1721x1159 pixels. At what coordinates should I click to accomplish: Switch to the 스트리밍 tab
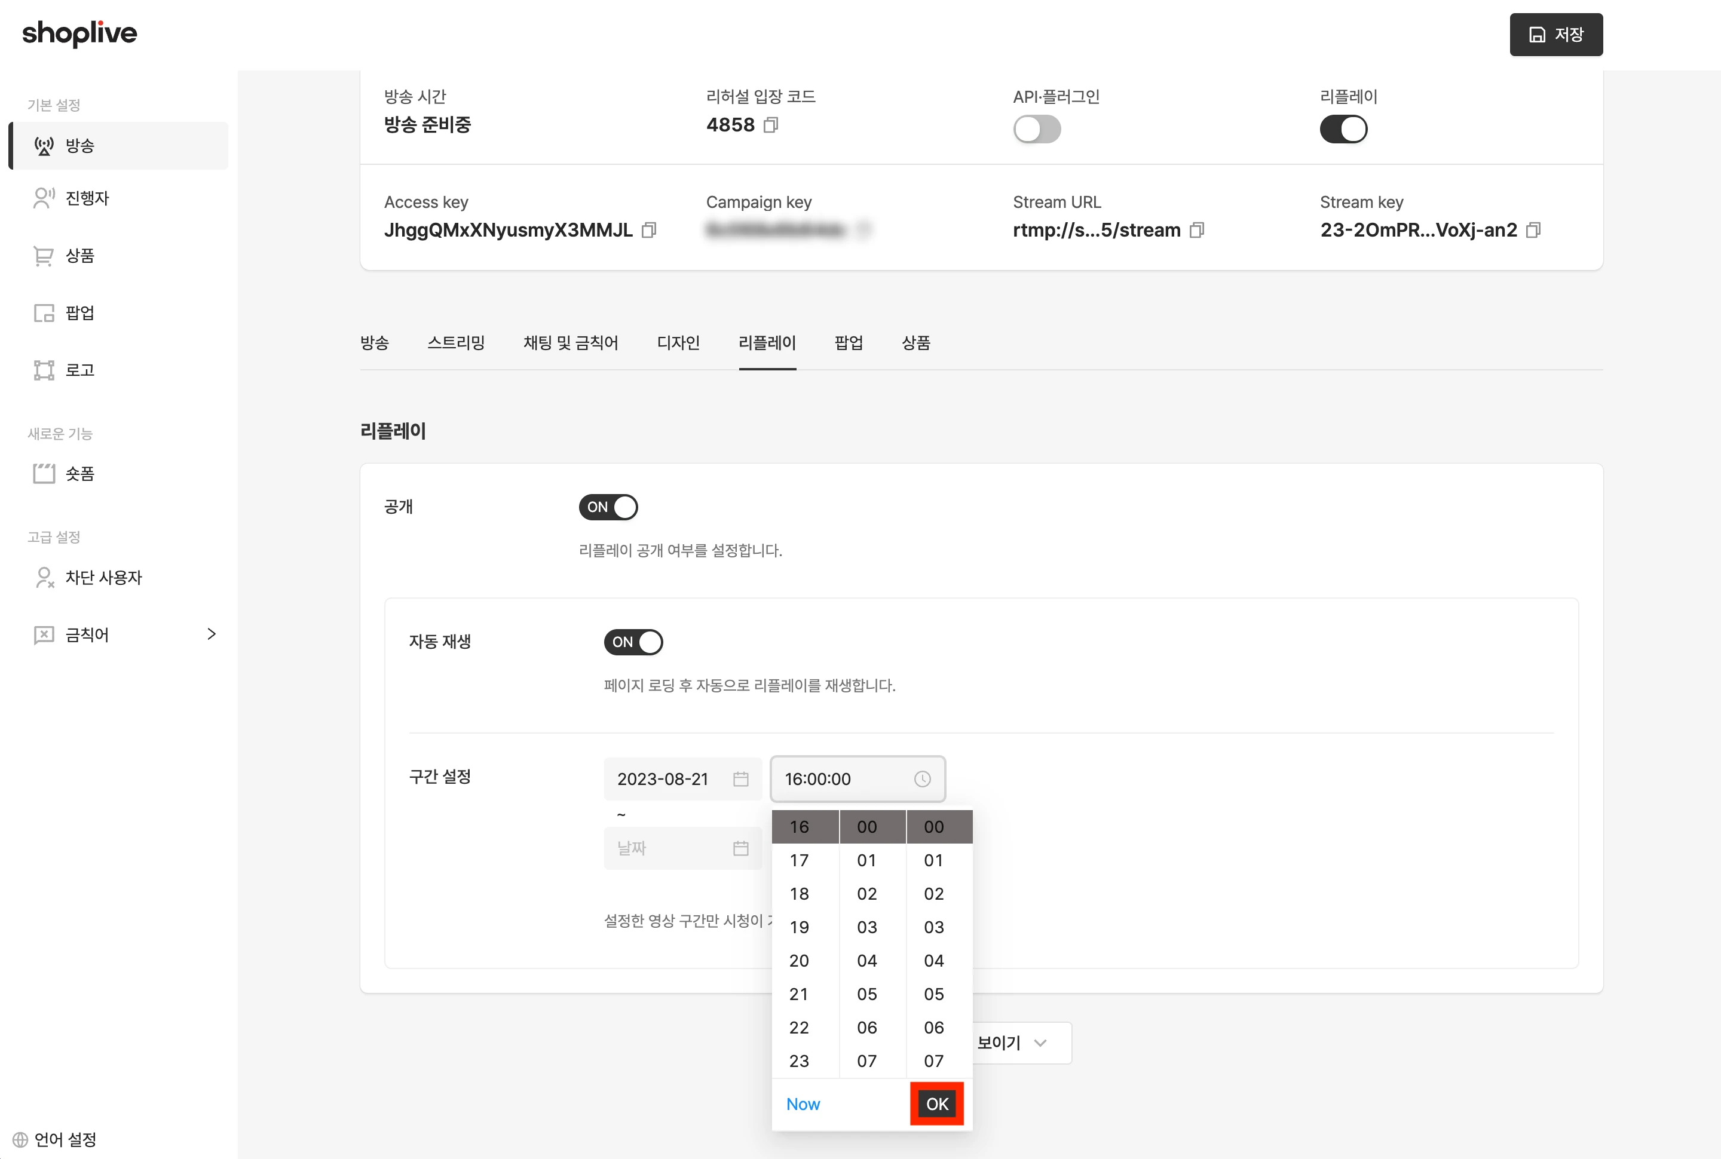point(456,343)
